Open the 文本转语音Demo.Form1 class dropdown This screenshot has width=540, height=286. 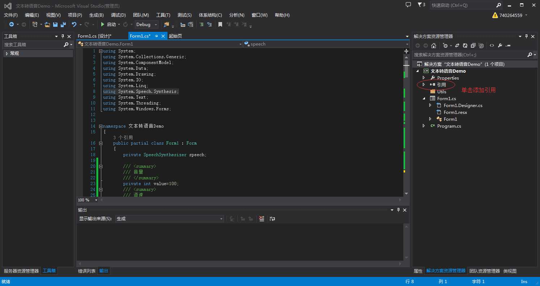pyautogui.click(x=160, y=44)
